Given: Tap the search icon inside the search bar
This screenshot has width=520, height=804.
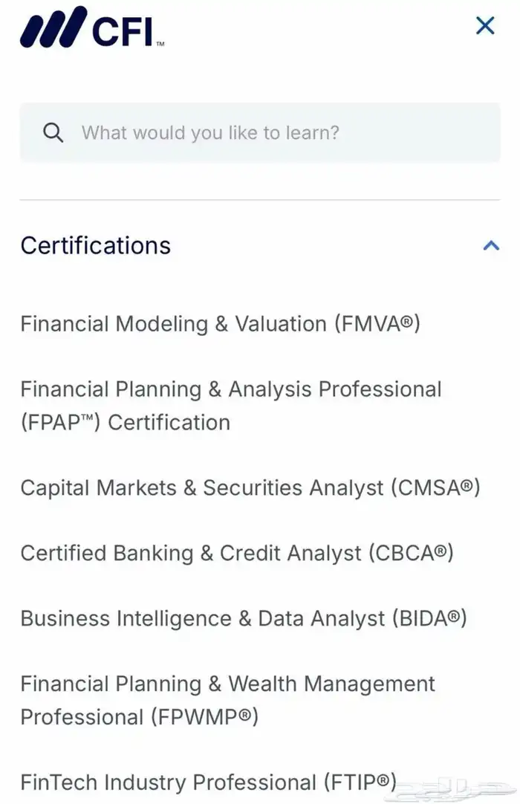Looking at the screenshot, I should (x=52, y=132).
